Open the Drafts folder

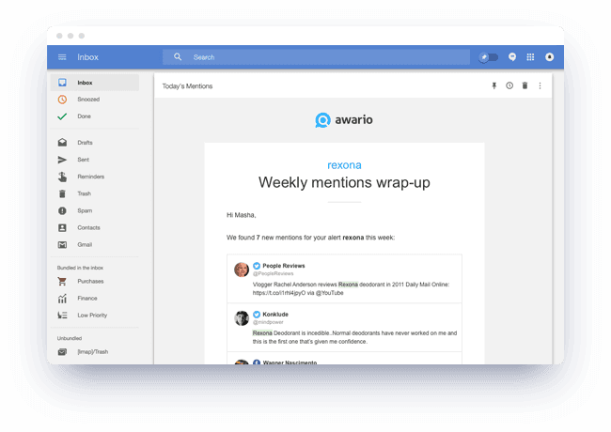click(x=85, y=143)
